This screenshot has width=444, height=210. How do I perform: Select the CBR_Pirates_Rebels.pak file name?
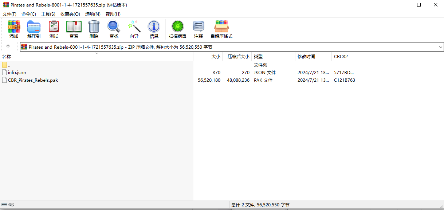point(33,80)
